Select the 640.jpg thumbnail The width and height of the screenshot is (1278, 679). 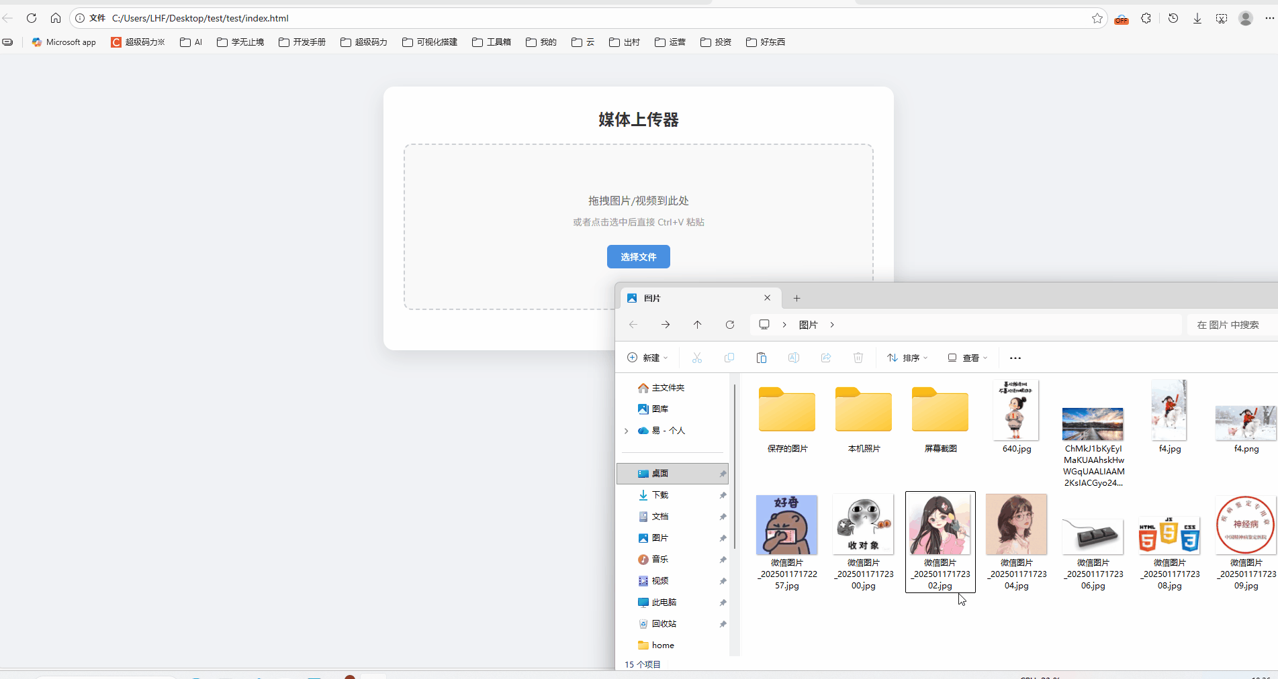(1016, 411)
